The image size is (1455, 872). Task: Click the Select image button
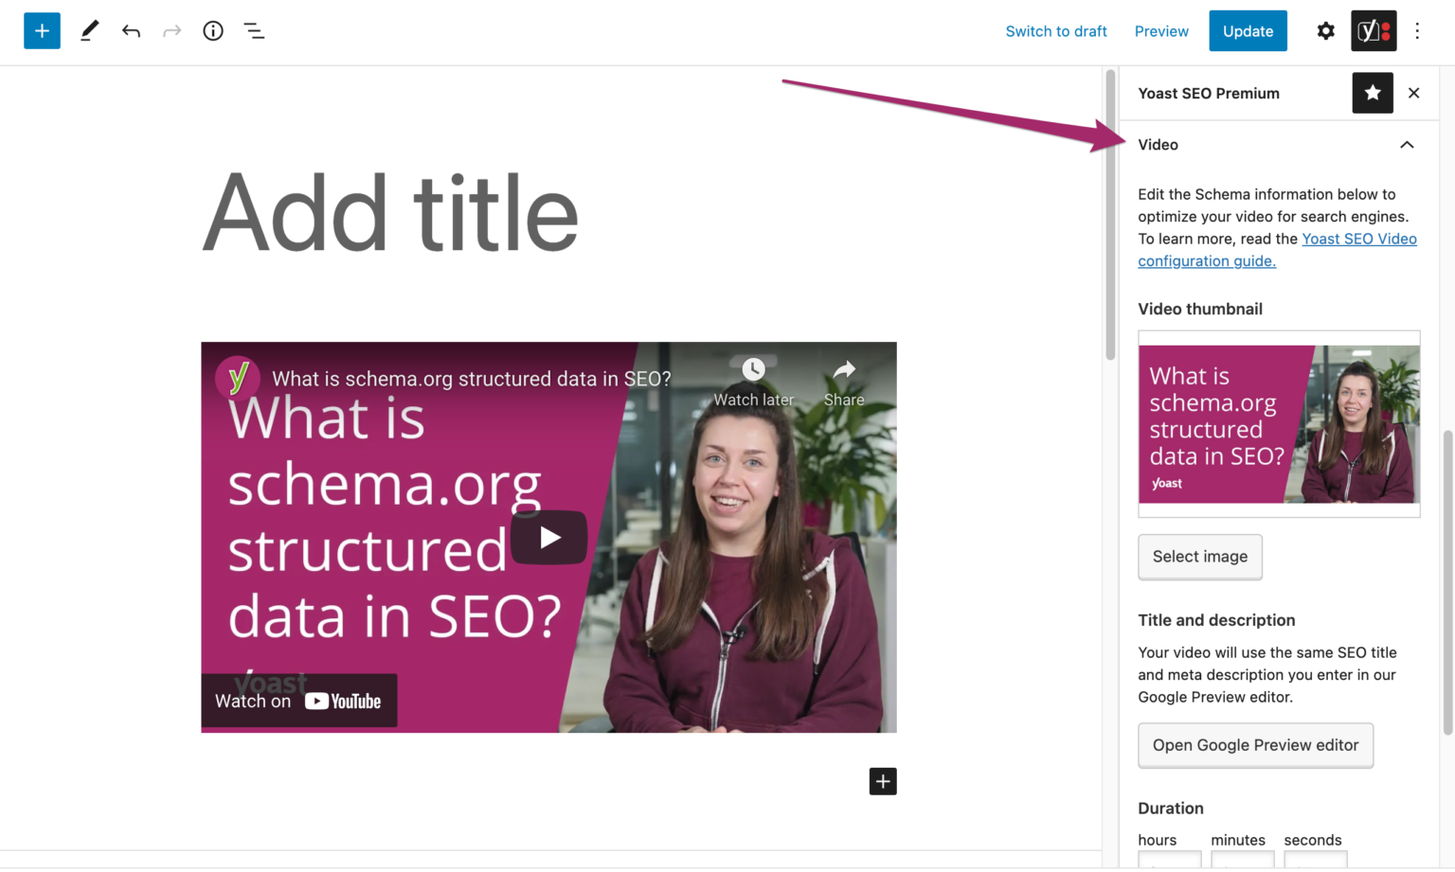pos(1199,557)
